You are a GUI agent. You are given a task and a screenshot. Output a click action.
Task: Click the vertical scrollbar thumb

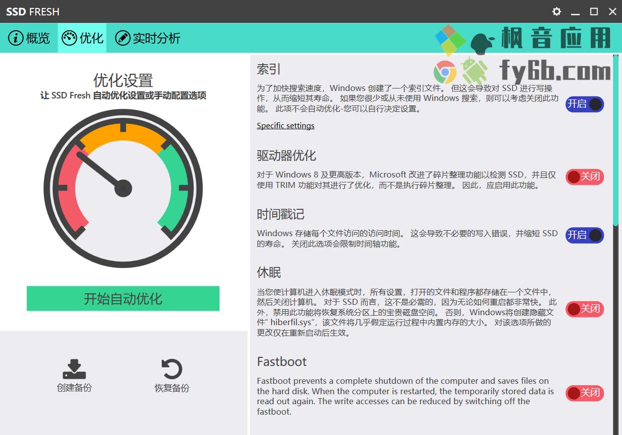pos(616,140)
